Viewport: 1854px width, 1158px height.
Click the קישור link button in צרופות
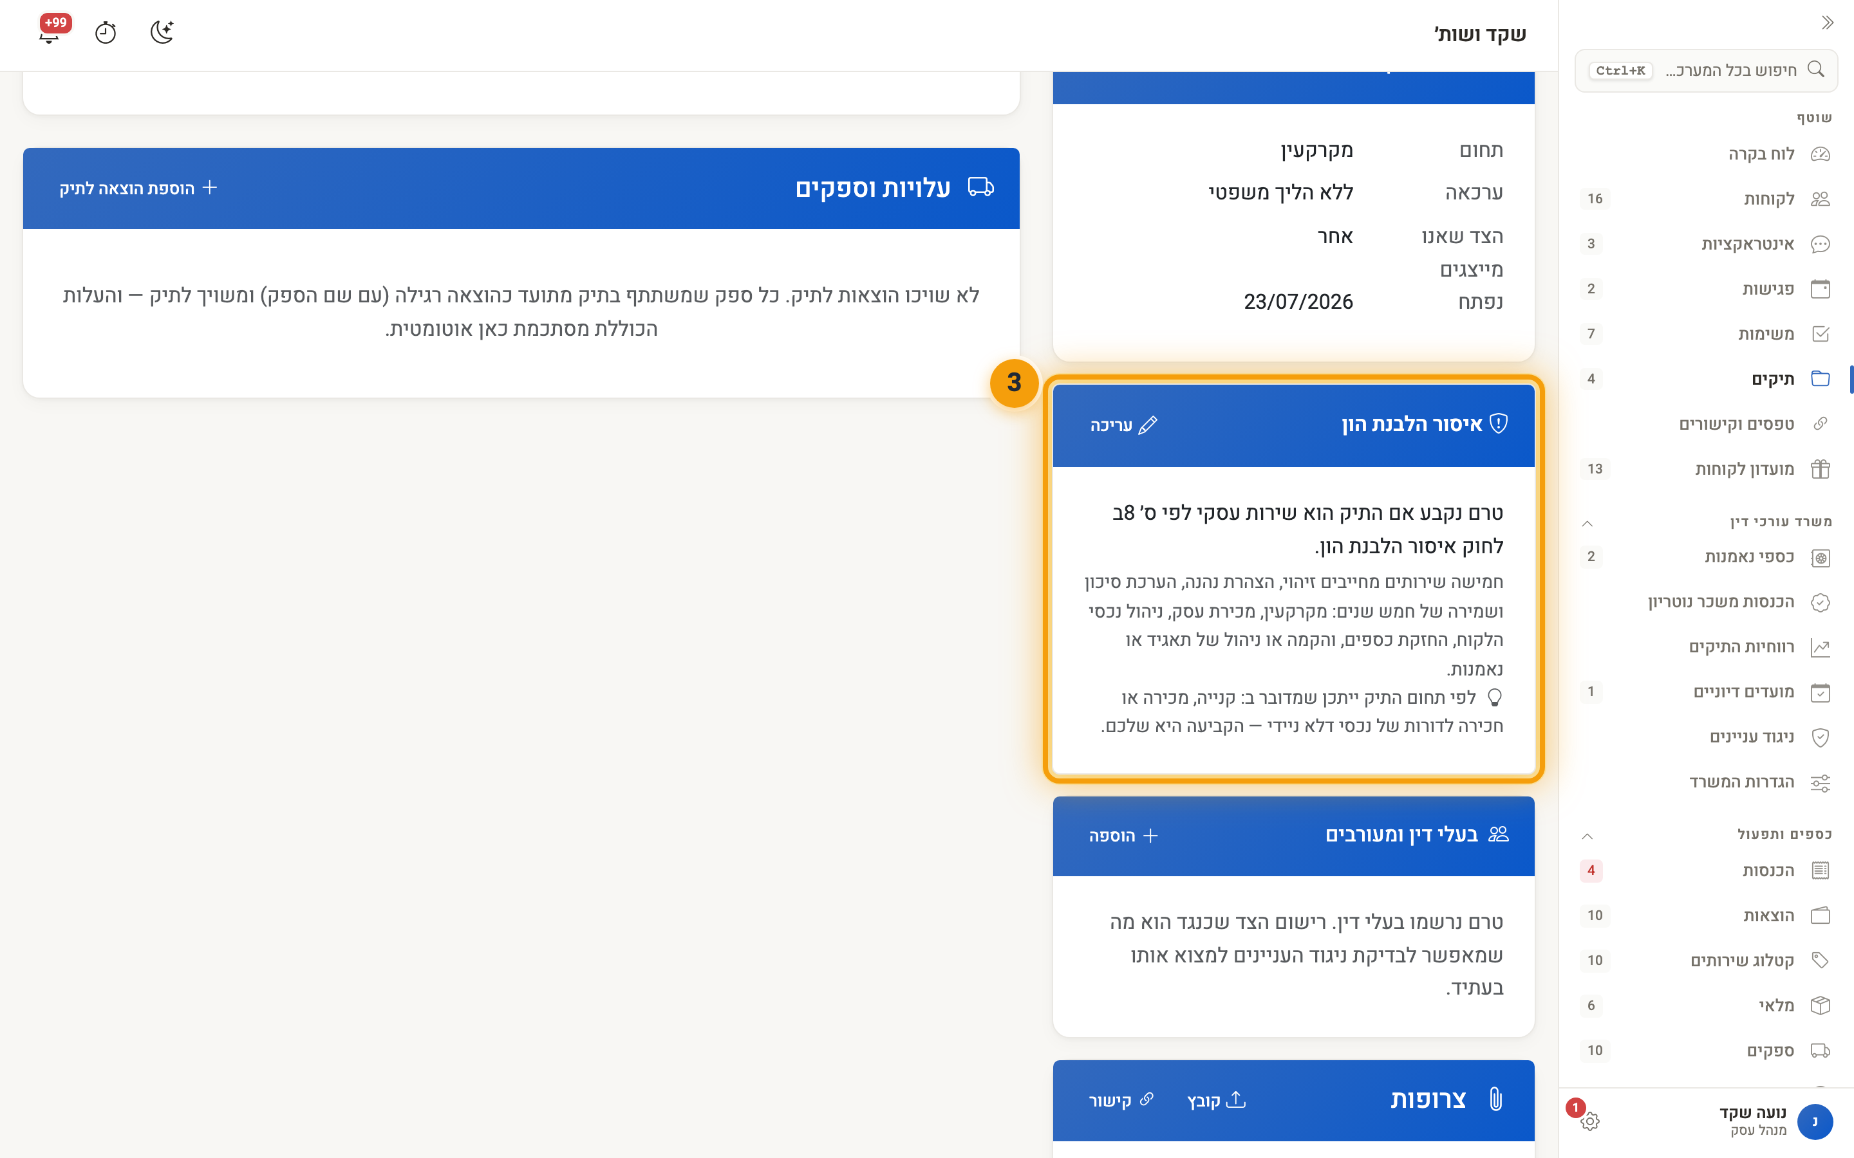(x=1121, y=1101)
